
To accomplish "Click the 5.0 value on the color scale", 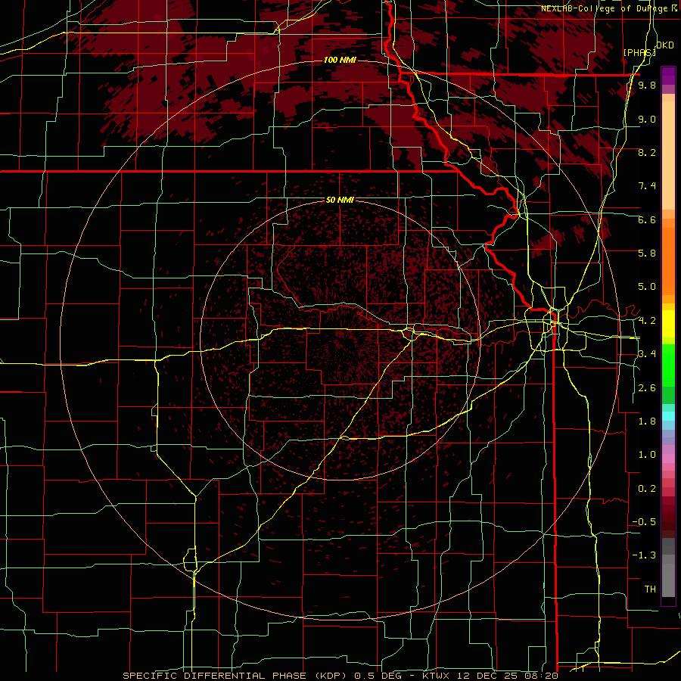I will 647,287.
